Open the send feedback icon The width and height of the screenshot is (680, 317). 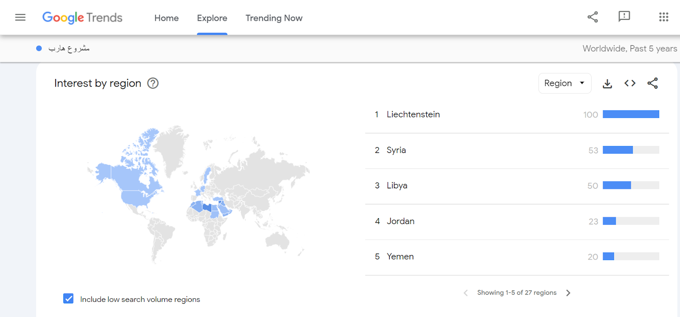[624, 17]
